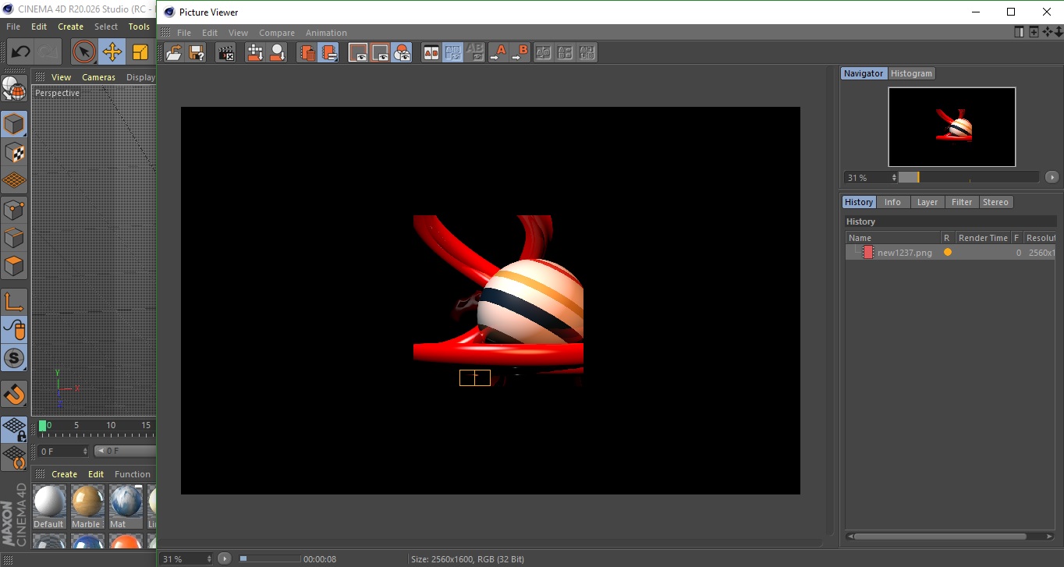Switch to the Stereo tab
Image resolution: width=1064 pixels, height=567 pixels.
(995, 202)
